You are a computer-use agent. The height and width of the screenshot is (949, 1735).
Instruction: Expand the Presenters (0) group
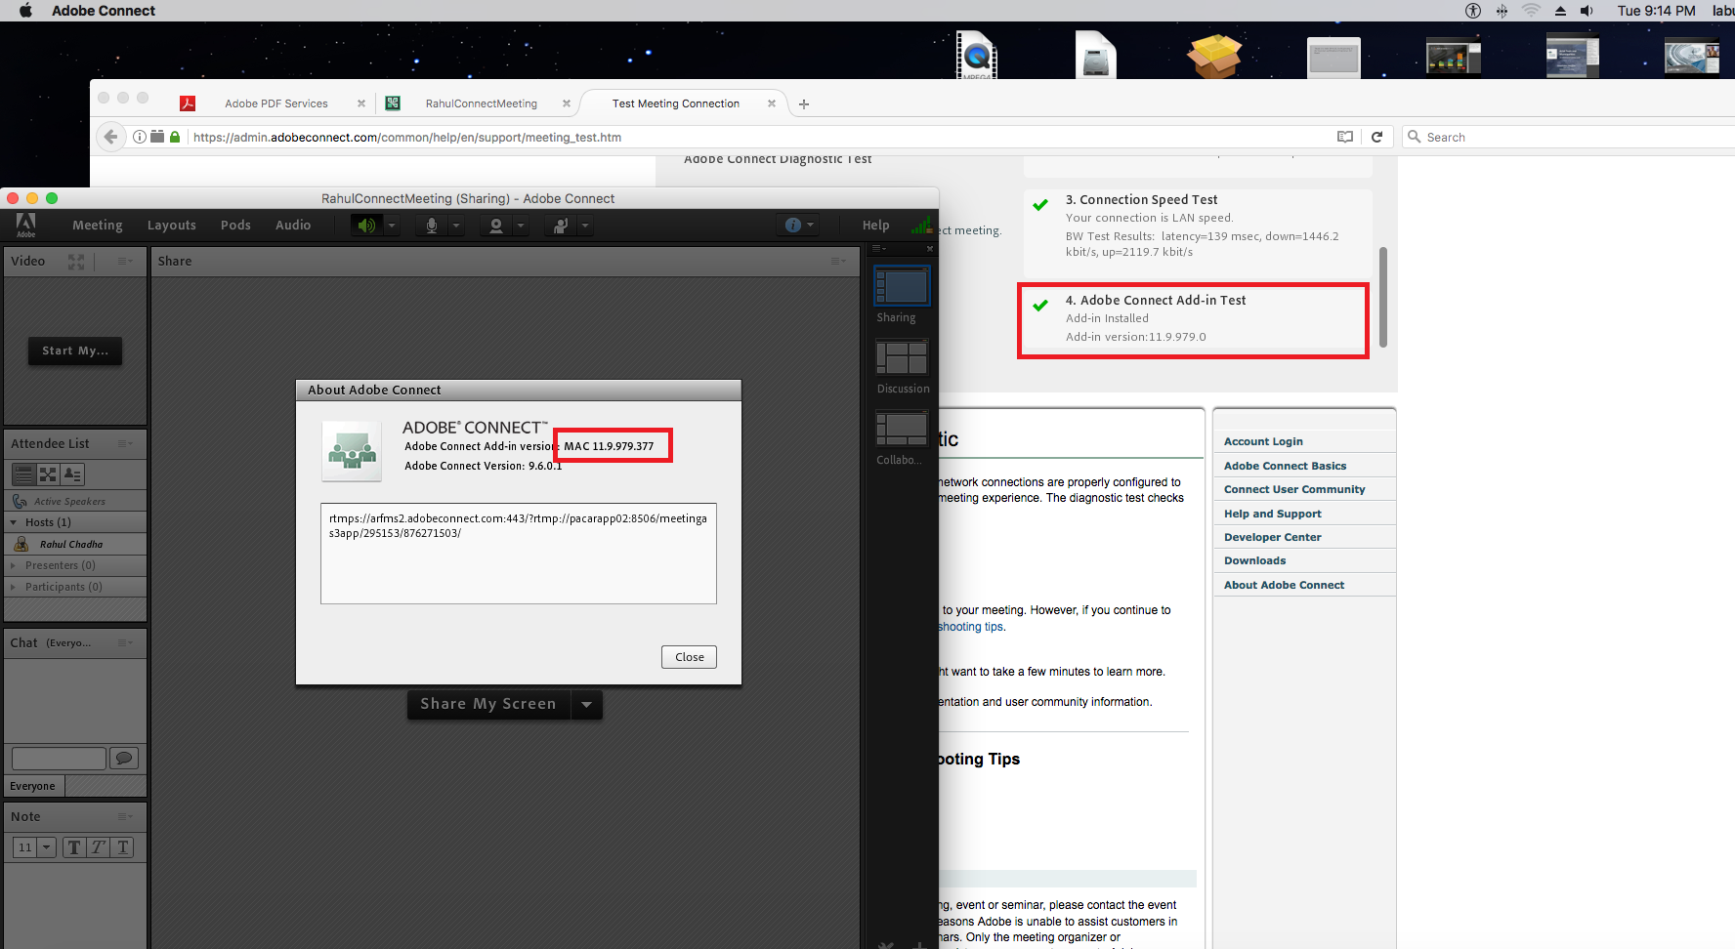pyautogui.click(x=14, y=565)
